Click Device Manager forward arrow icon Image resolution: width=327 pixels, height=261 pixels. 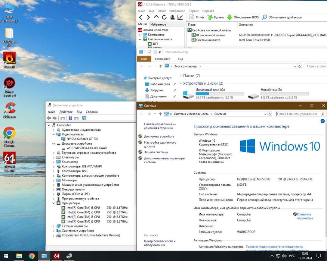[x=55, y=118]
